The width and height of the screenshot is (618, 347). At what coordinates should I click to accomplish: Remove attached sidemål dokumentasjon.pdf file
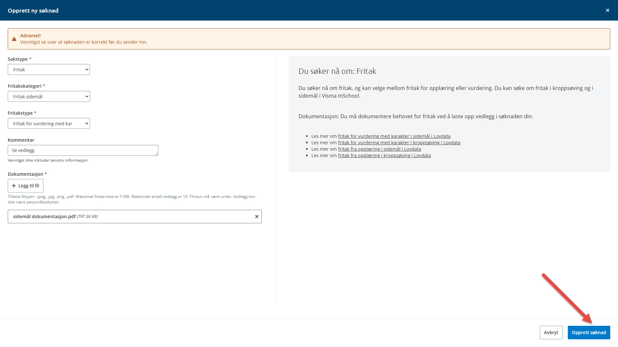pyautogui.click(x=257, y=217)
